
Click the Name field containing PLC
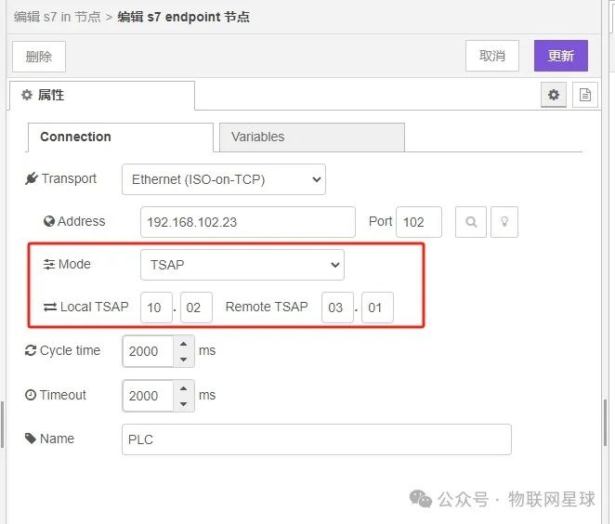pyautogui.click(x=316, y=439)
